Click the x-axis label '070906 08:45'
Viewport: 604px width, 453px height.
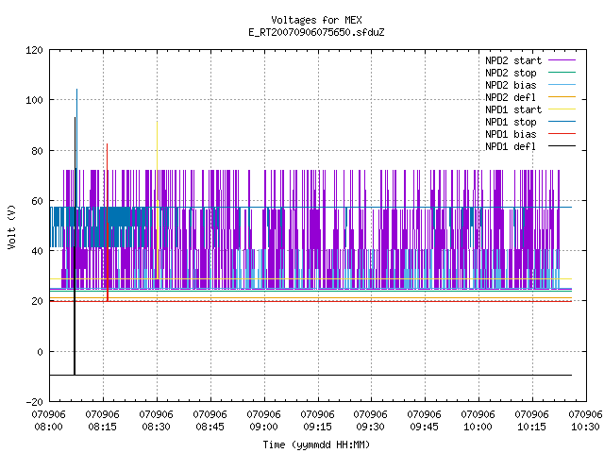[210, 421]
